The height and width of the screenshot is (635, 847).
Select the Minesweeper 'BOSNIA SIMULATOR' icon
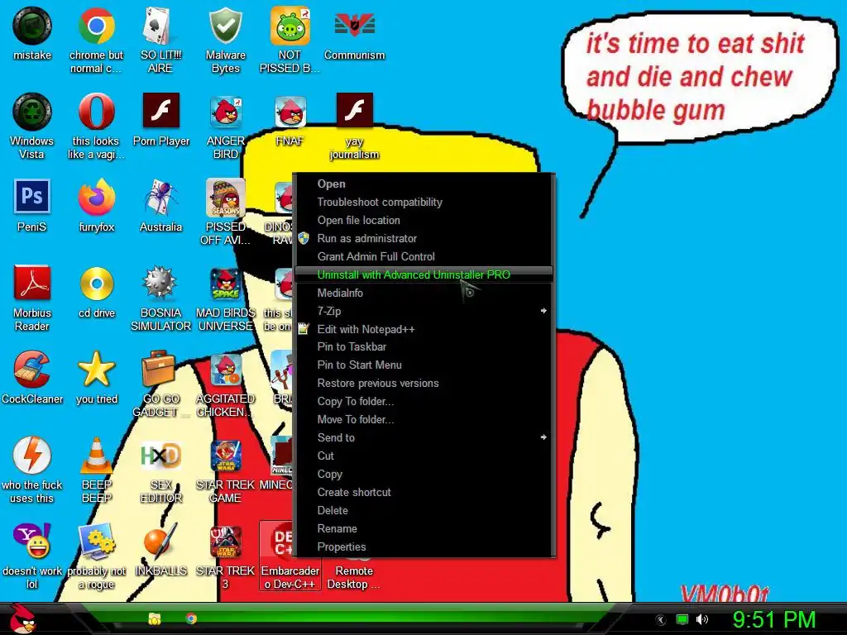click(160, 283)
